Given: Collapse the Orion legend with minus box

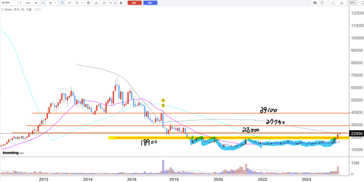Looking at the screenshot, I should coord(2,9).
